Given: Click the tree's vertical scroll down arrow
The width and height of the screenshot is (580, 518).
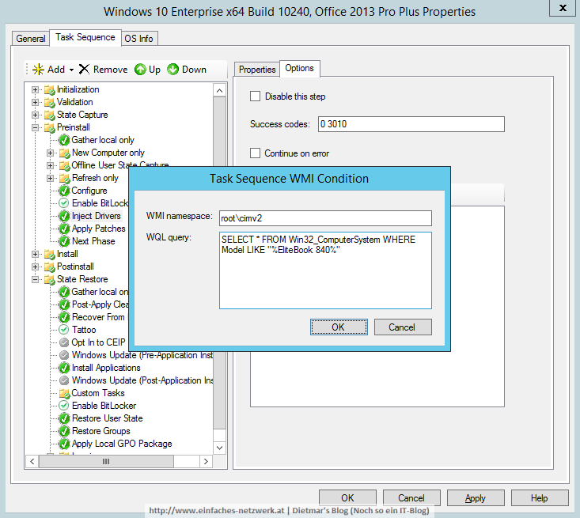Looking at the screenshot, I should click(219, 448).
